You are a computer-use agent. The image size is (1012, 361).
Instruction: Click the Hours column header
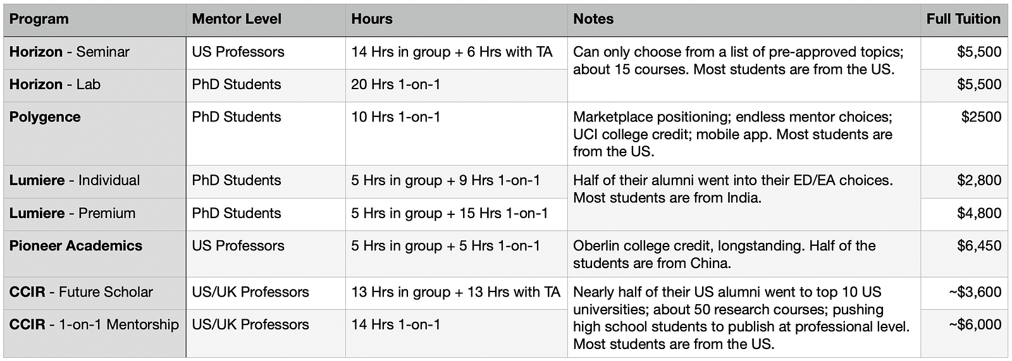tap(456, 20)
